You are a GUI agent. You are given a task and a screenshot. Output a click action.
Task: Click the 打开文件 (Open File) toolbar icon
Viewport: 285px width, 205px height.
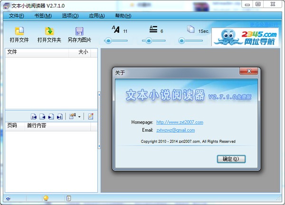click(19, 32)
